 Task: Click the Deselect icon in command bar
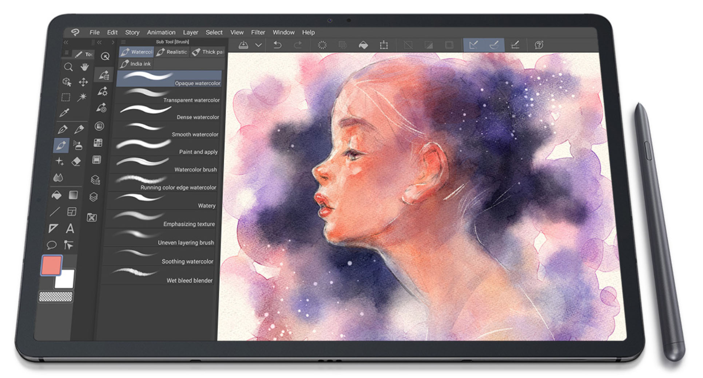408,45
